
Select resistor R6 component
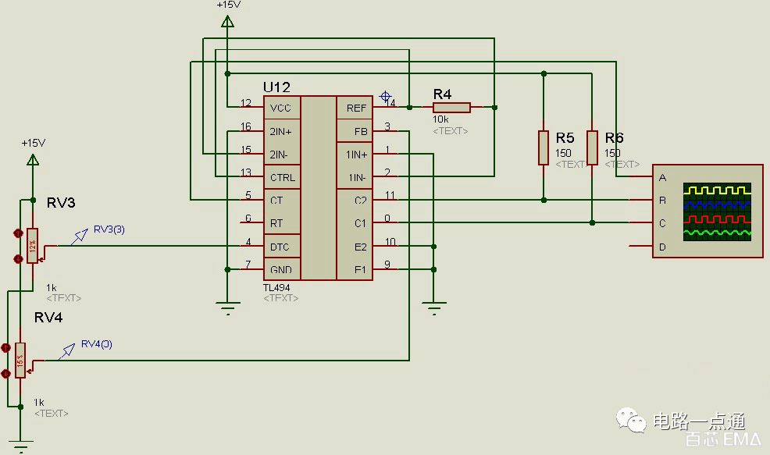[x=592, y=148]
